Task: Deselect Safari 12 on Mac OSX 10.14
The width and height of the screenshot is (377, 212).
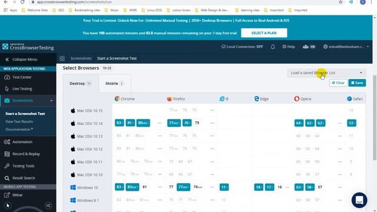Action: [x=352, y=123]
